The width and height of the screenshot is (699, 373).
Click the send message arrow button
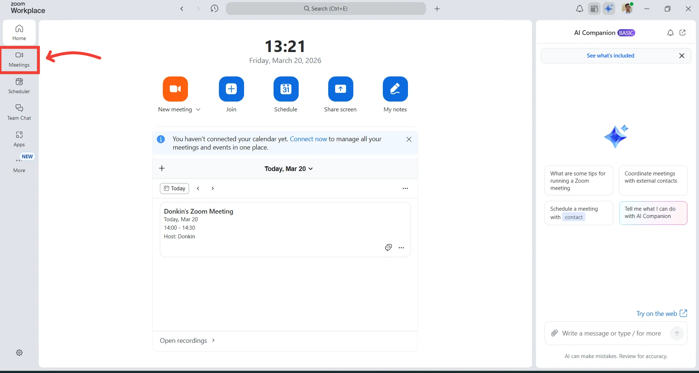click(x=677, y=333)
